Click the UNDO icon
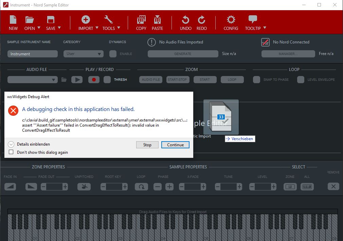 pyautogui.click(x=185, y=20)
